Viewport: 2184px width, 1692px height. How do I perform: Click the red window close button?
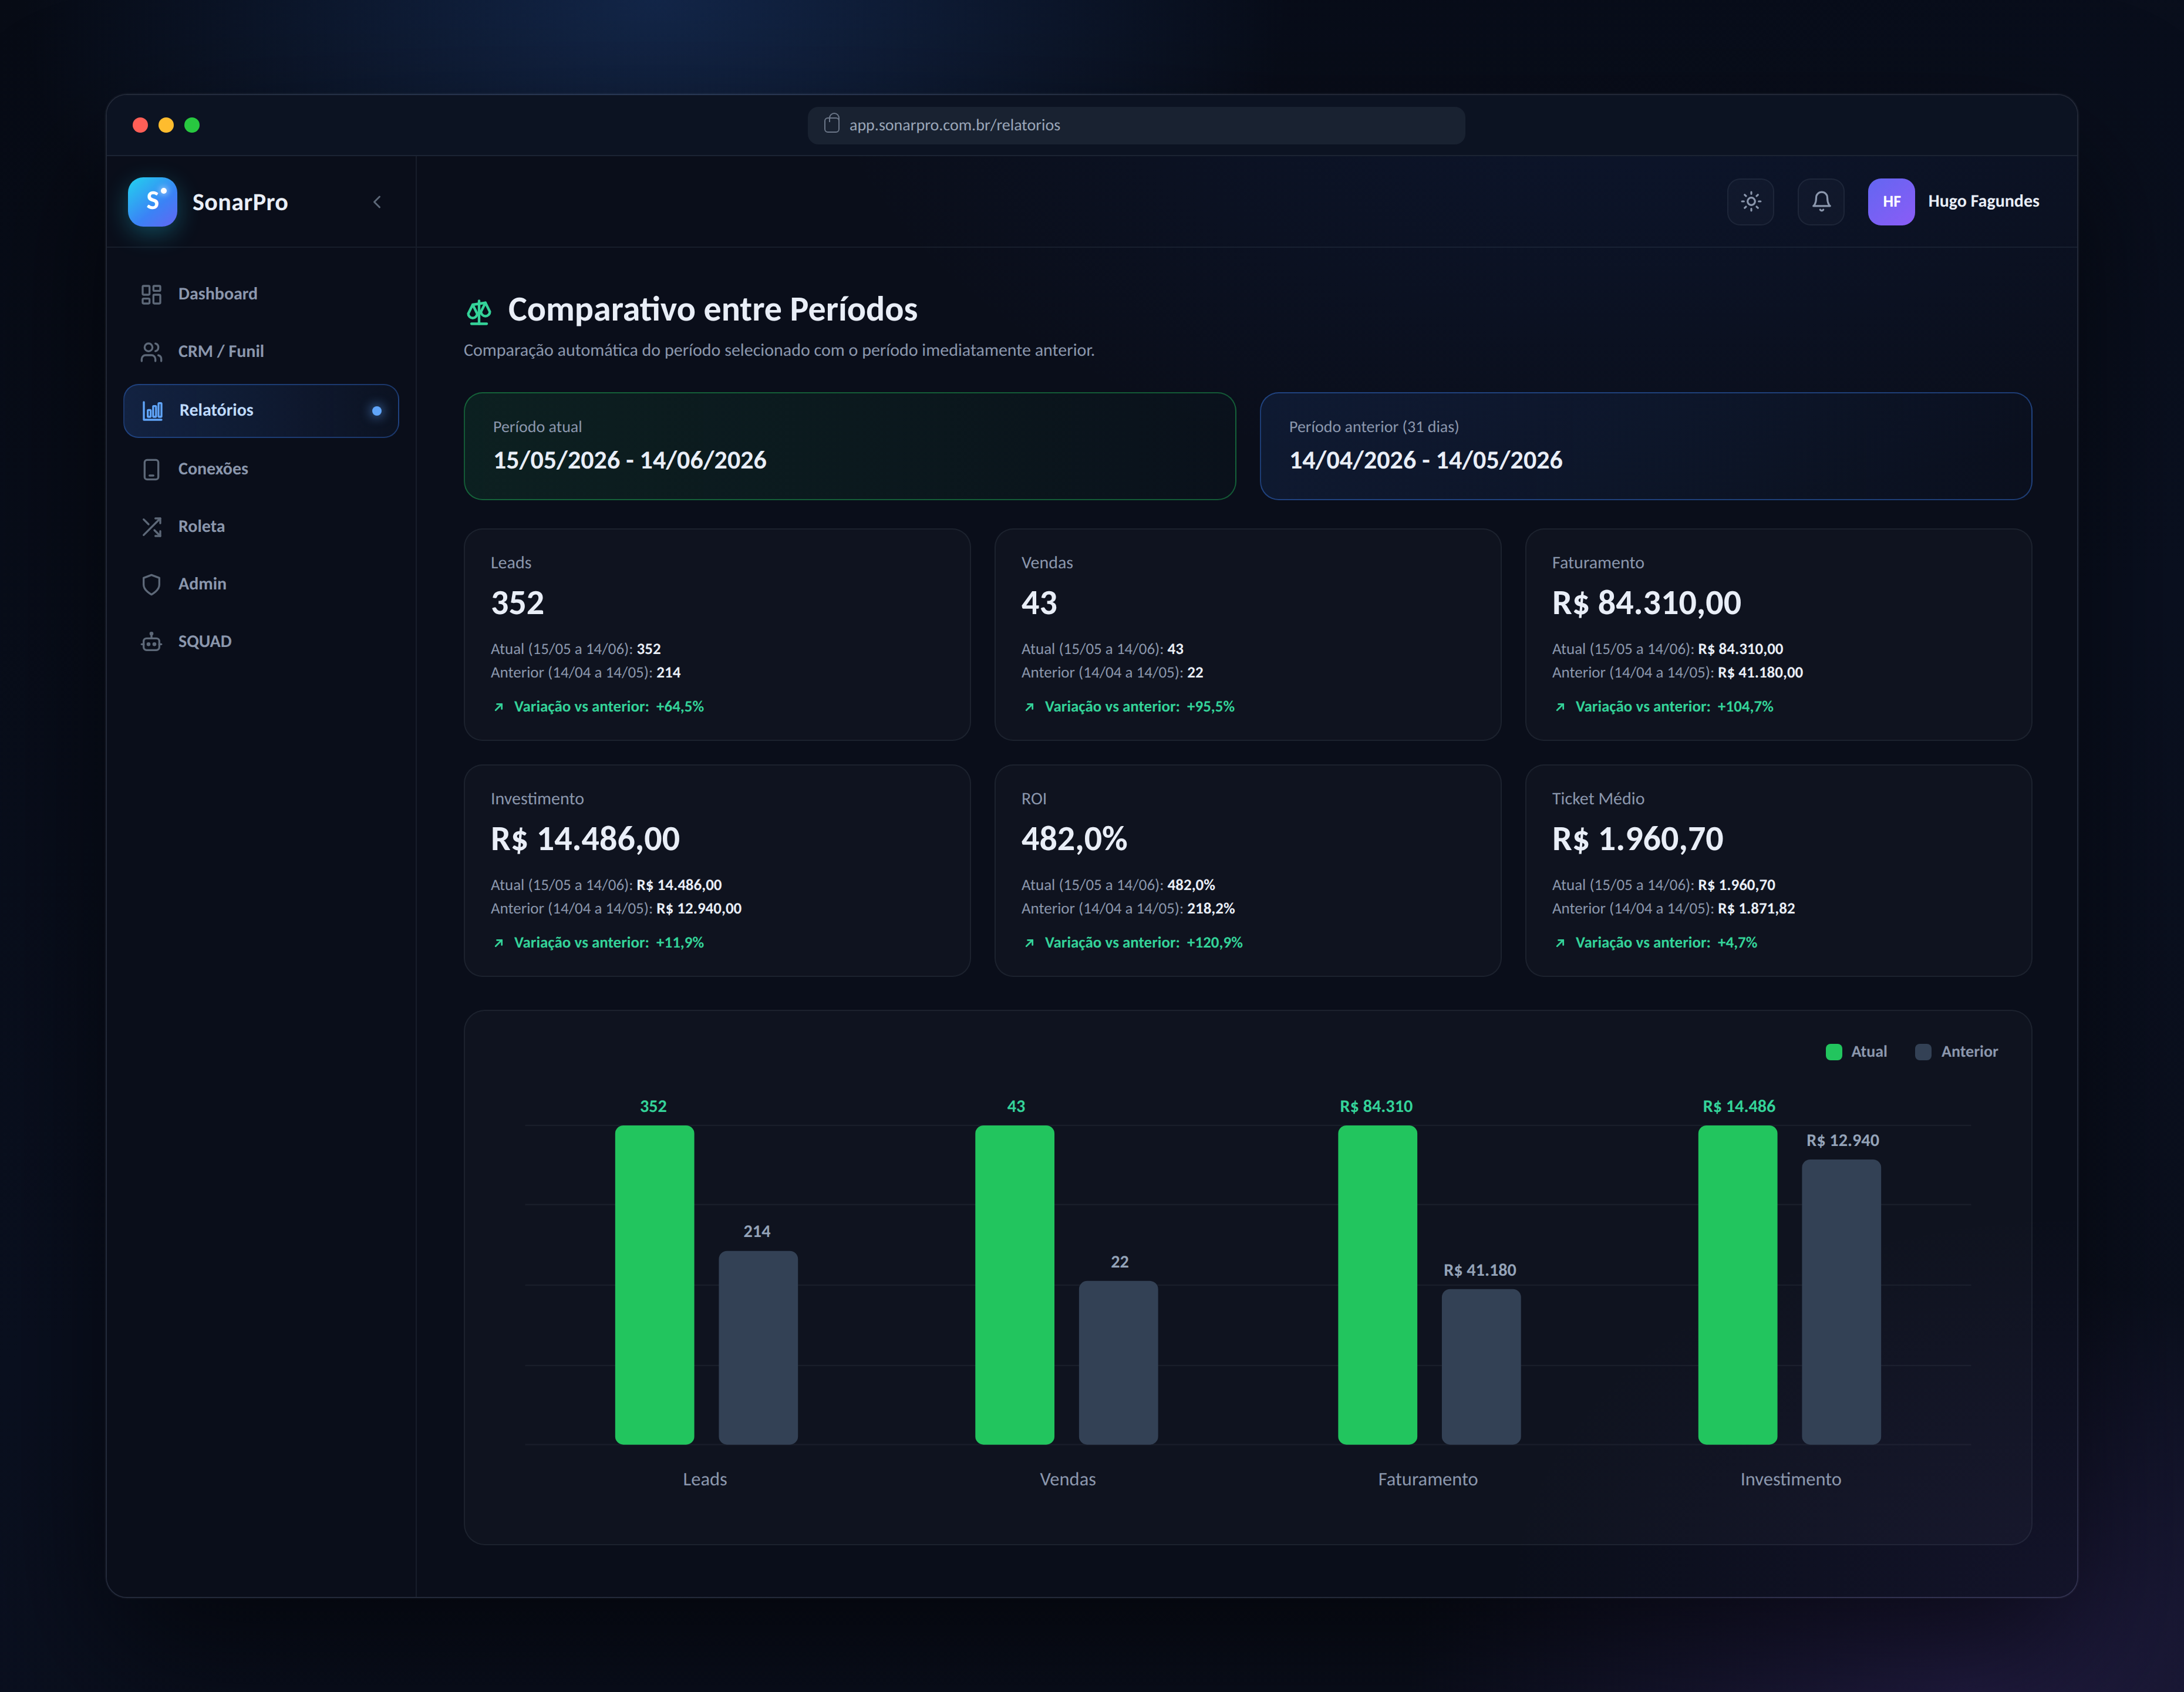140,125
